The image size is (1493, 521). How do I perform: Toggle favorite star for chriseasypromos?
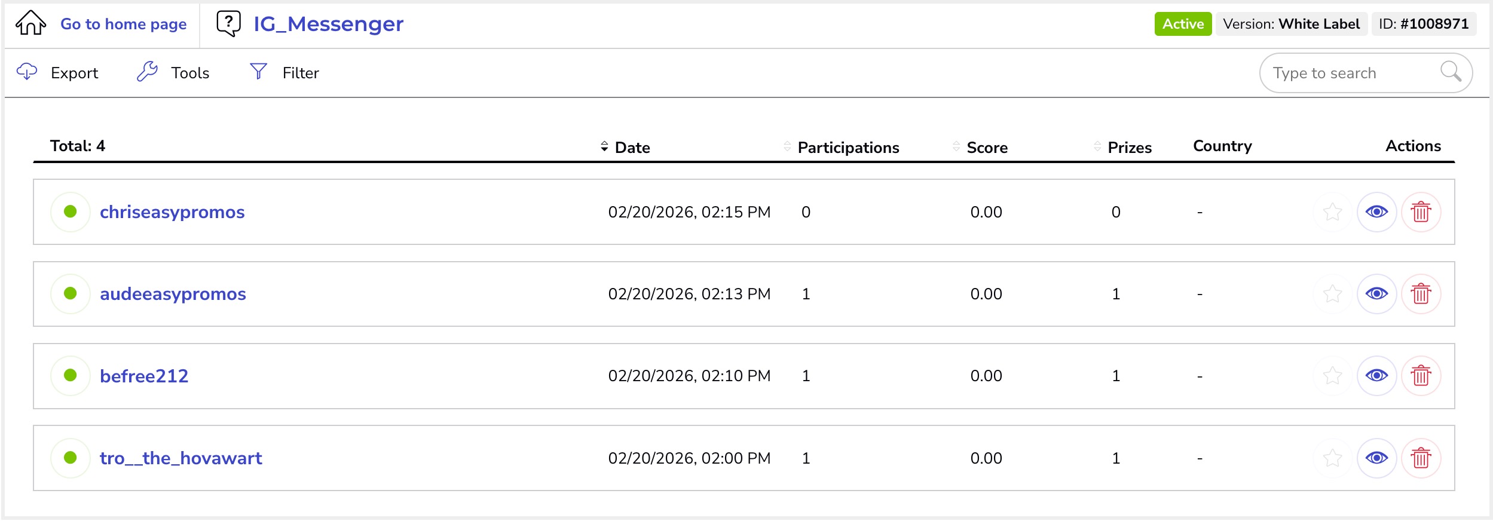pos(1332,212)
